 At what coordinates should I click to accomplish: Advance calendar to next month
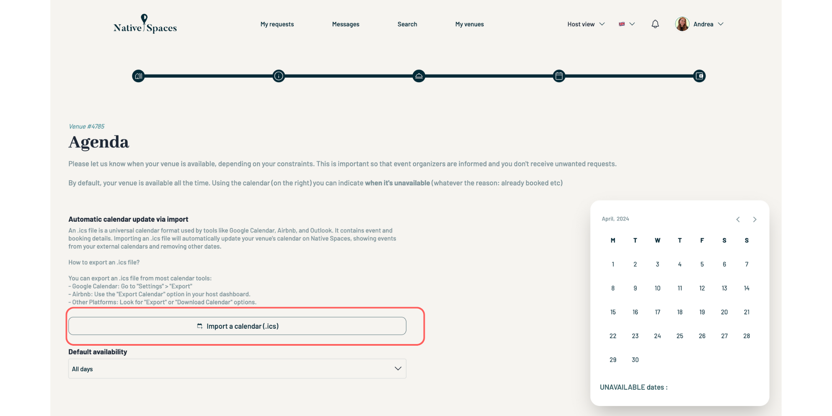point(755,219)
